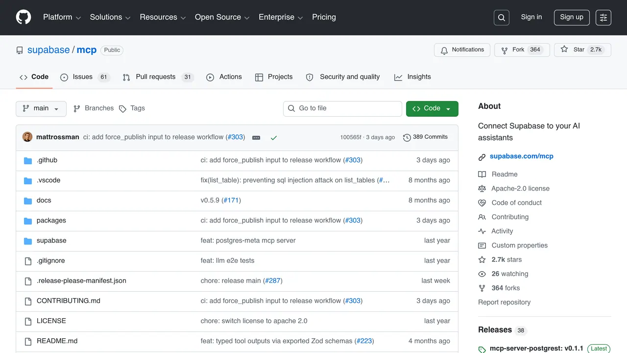Click the .gitignore file icon

[28, 261]
